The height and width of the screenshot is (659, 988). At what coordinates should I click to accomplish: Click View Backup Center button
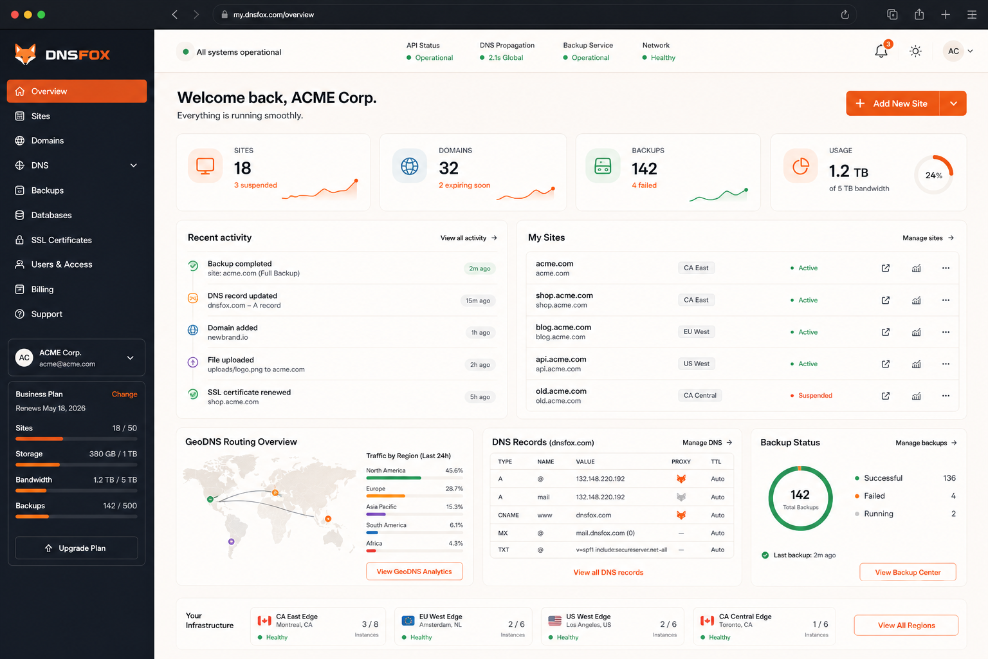click(x=908, y=572)
